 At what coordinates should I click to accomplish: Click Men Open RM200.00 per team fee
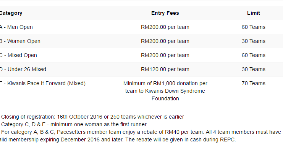165,27
